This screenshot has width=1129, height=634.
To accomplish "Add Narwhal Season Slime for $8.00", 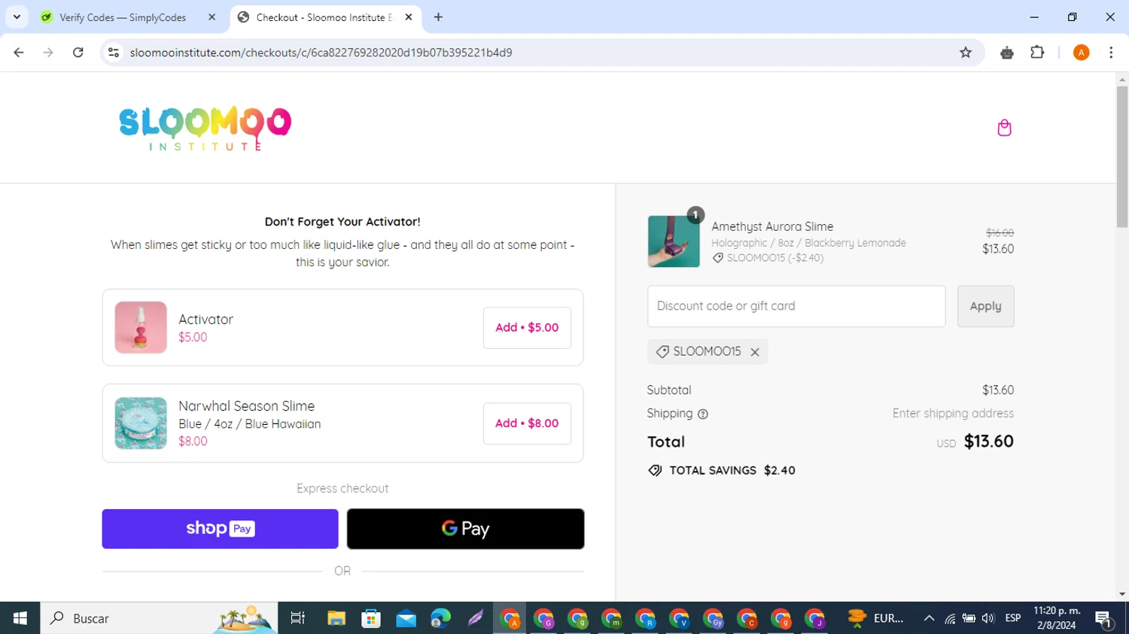I will (527, 423).
